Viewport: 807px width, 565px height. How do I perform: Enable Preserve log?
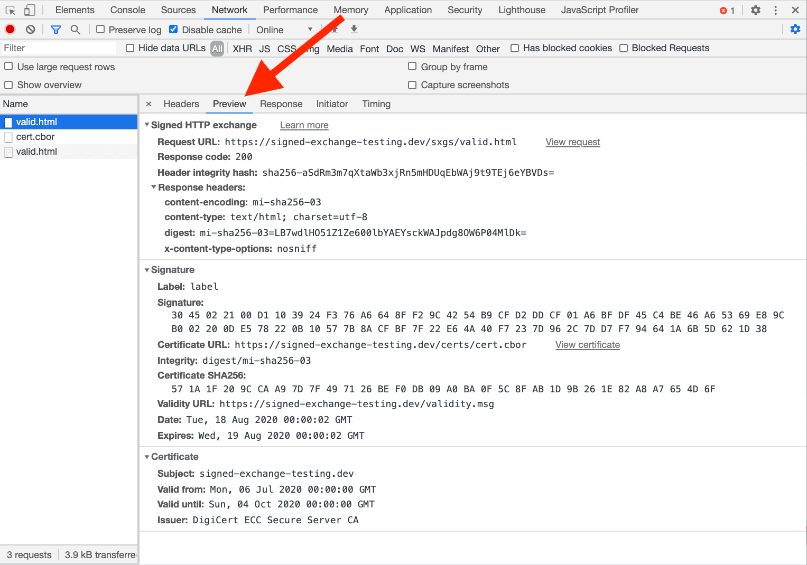[100, 30]
